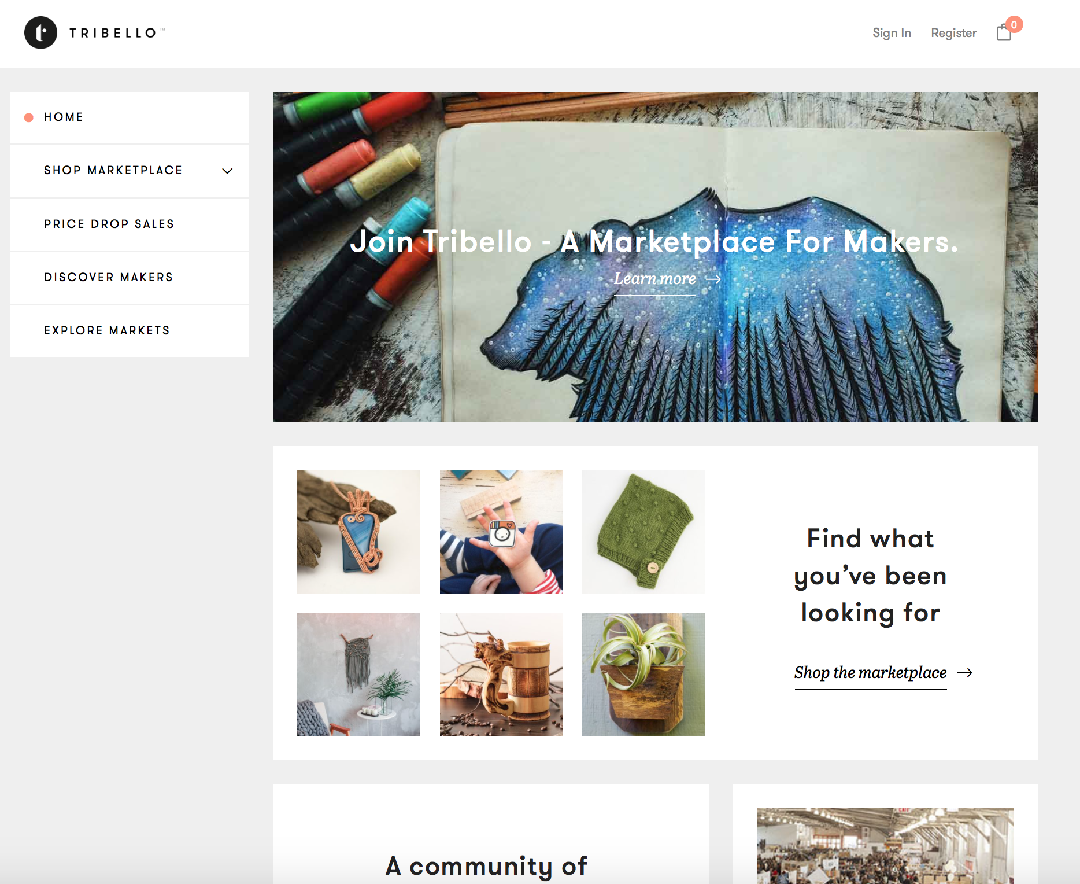Follow the Learn more banner link
Image resolution: width=1080 pixels, height=884 pixels.
tap(654, 279)
